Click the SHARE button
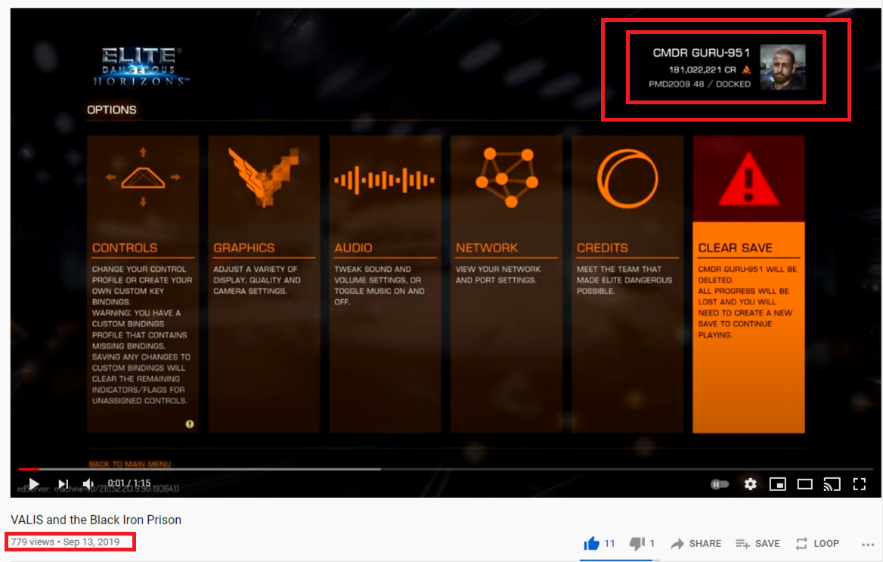The width and height of the screenshot is (883, 562). (x=696, y=543)
